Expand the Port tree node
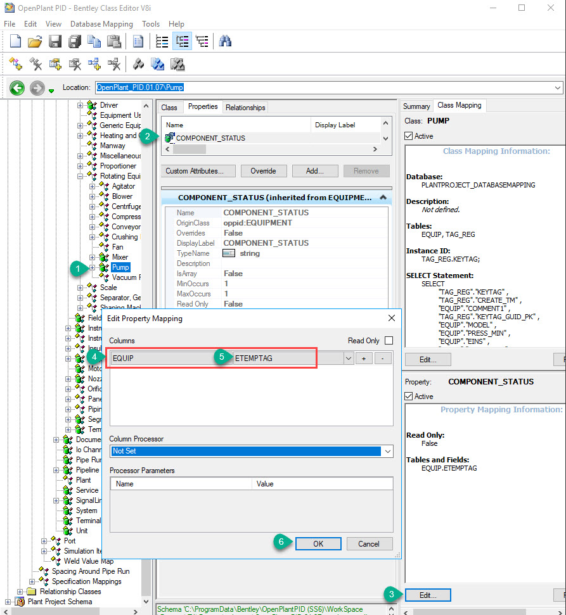The image size is (566, 615). pos(44,541)
